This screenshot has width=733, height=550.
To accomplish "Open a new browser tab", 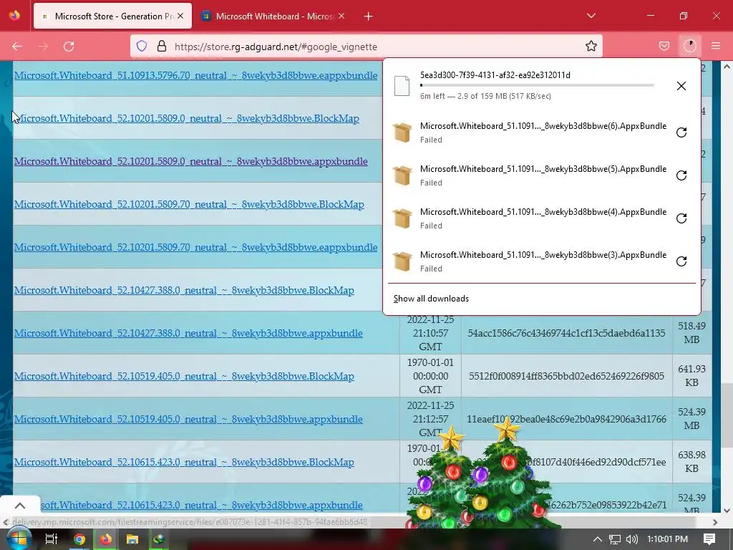I will [x=369, y=16].
